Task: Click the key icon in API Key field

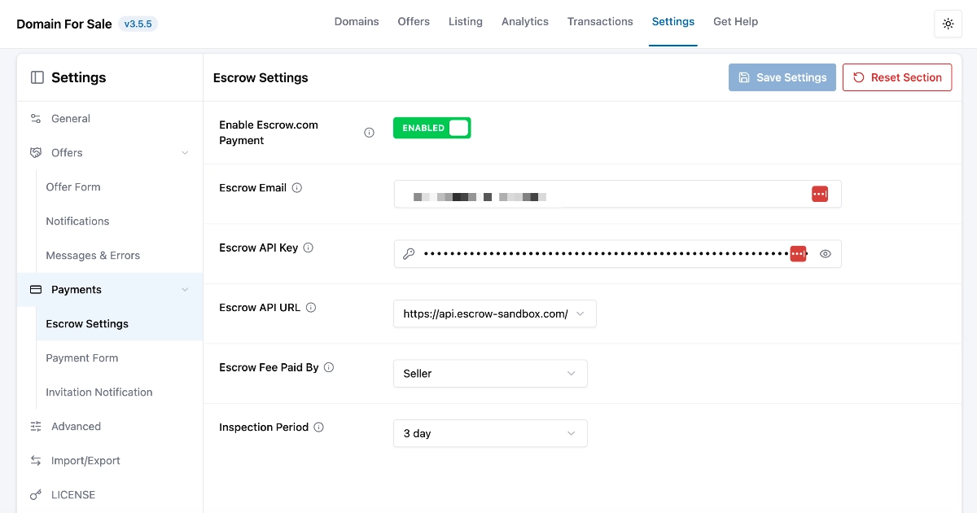Action: [x=409, y=254]
